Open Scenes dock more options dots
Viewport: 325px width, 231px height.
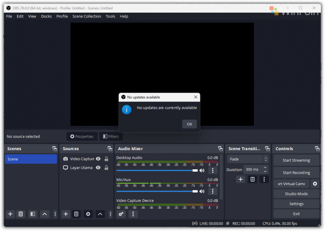coord(55,214)
